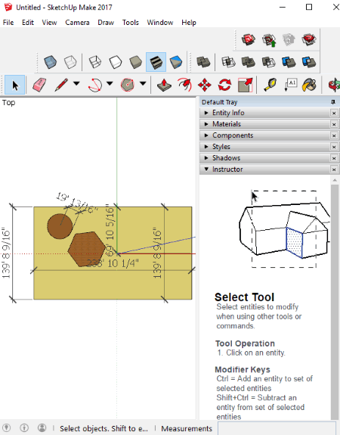Select the Polygon shape tool
The width and height of the screenshot is (340, 435).
pos(127,85)
